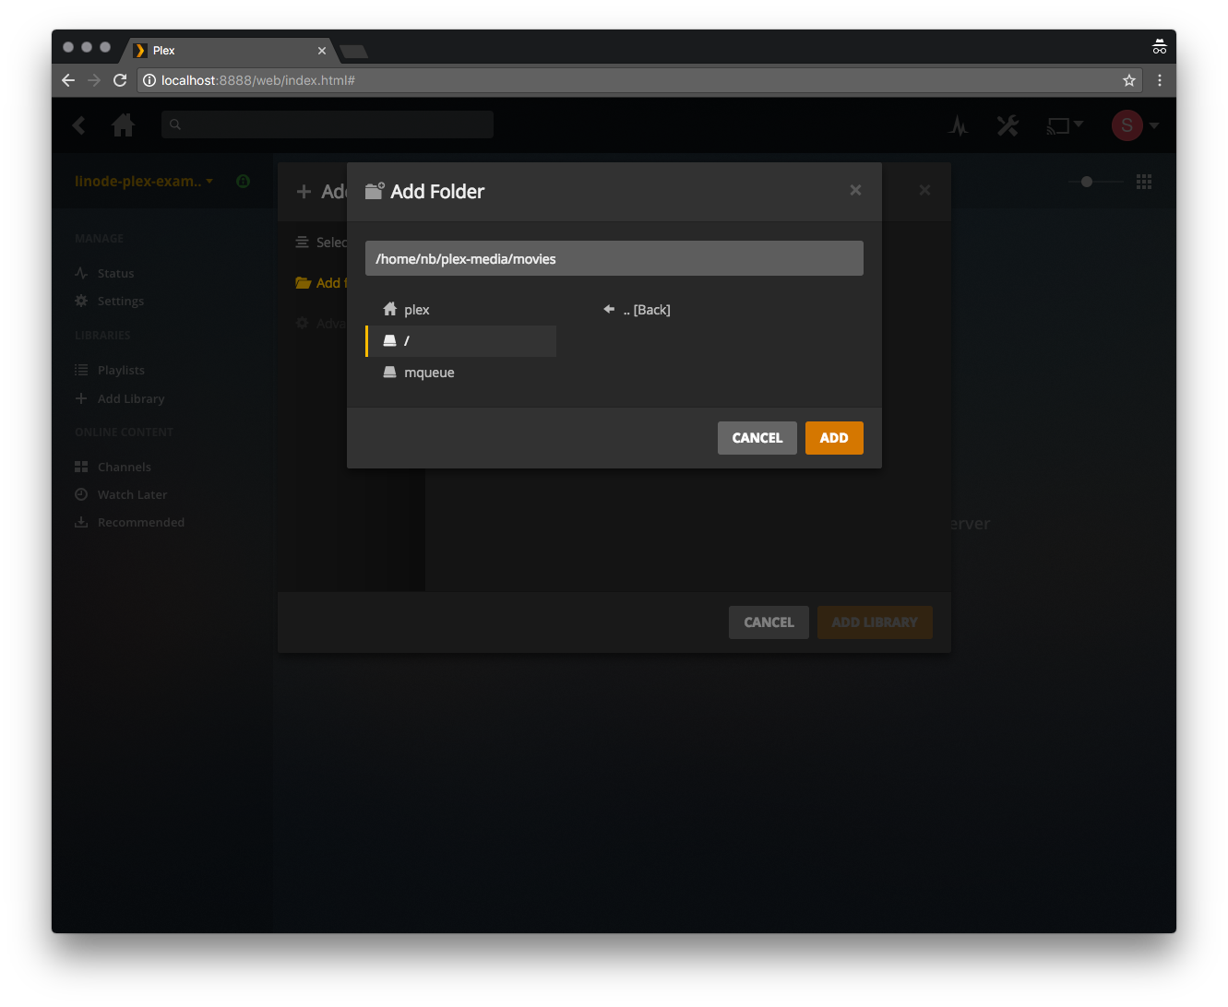Close the Add Folder dialog

pos(855,190)
